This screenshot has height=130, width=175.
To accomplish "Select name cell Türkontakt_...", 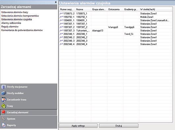I will click(x=83, y=31).
